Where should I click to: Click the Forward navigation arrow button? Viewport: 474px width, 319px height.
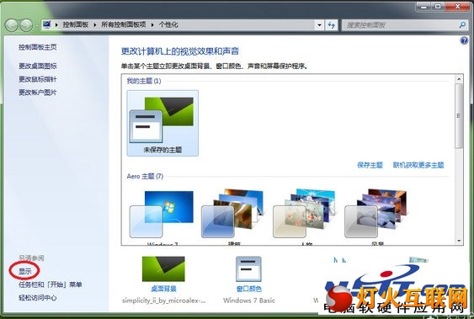tap(26, 25)
